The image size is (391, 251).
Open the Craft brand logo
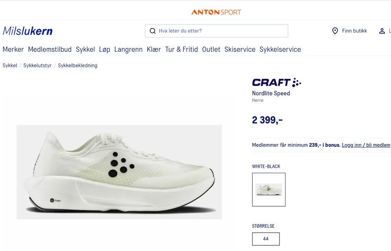click(x=277, y=82)
